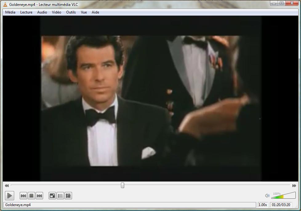Maximize the VLC window
This screenshot has width=301, height=211.
[282, 3]
